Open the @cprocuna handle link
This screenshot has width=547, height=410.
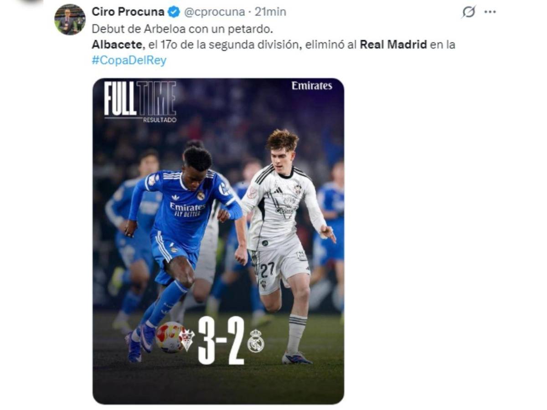click(214, 12)
